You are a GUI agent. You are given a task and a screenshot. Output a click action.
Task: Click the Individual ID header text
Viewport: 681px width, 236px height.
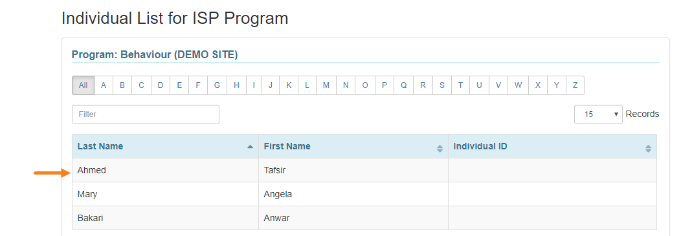(x=480, y=146)
